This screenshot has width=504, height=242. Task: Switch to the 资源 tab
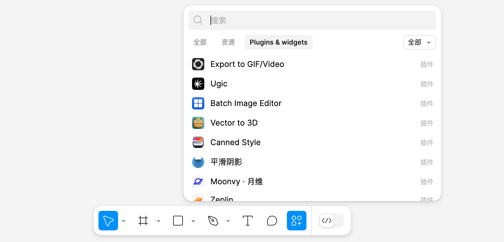228,42
